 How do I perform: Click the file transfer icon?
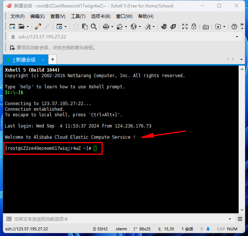(120, 26)
